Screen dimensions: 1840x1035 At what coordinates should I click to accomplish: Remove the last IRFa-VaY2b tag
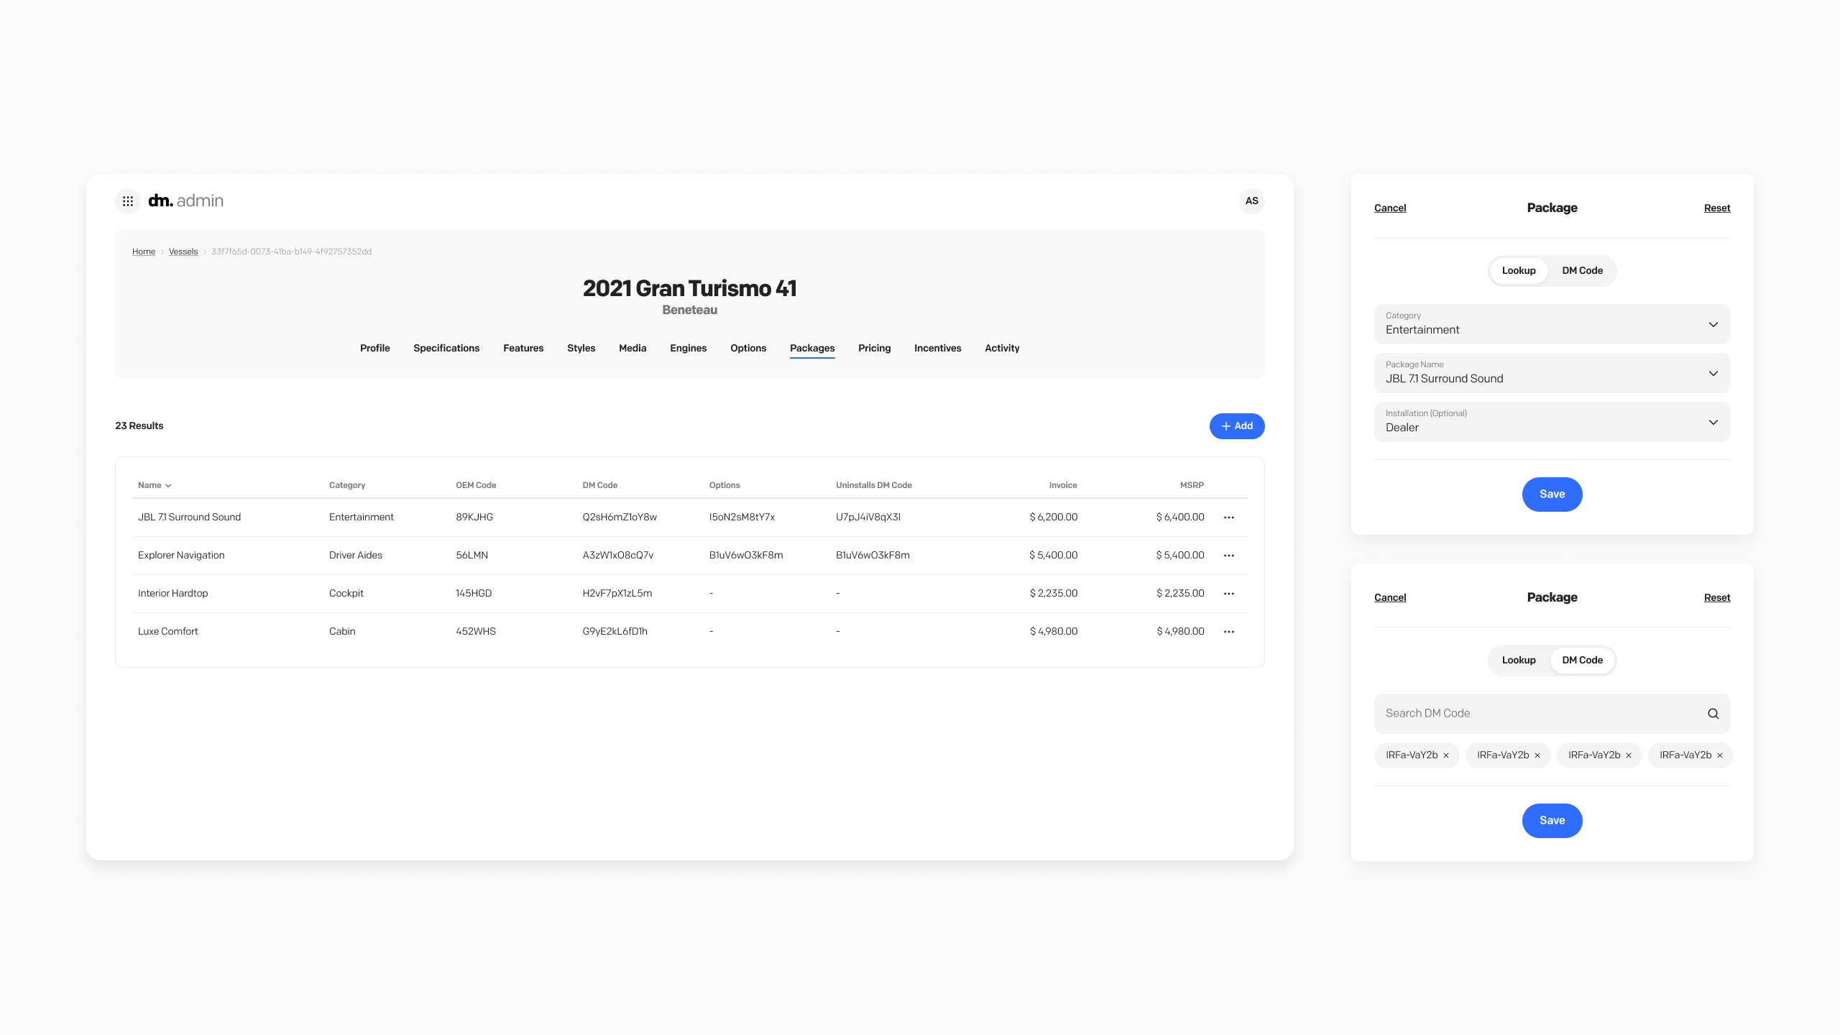coord(1720,755)
